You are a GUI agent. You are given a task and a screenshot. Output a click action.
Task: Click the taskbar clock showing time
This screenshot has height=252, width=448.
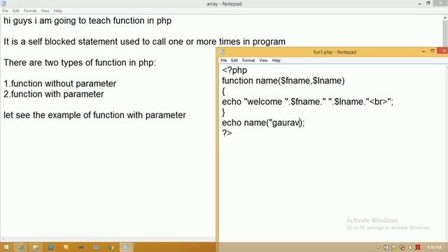[434, 247]
